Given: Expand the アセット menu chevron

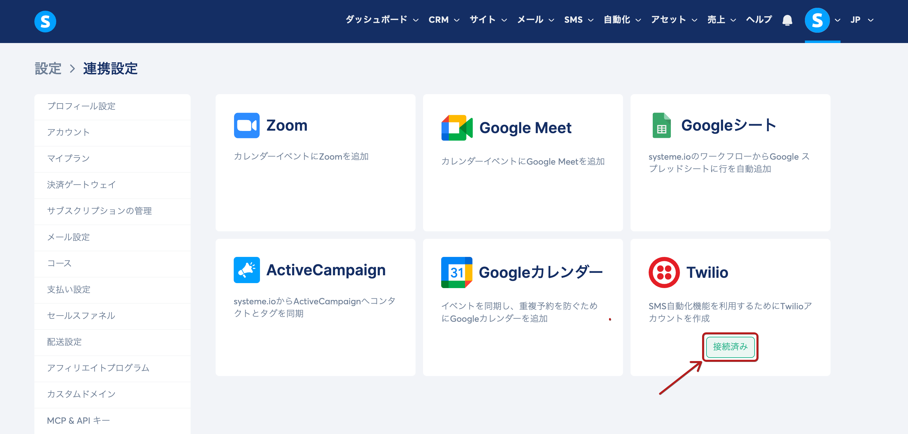Looking at the screenshot, I should click(x=695, y=20).
